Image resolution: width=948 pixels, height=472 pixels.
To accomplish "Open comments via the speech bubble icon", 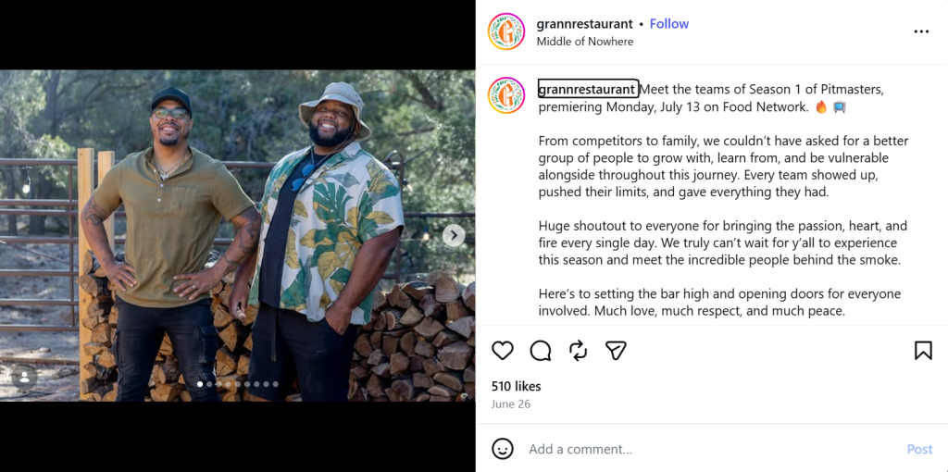I will pyautogui.click(x=541, y=351).
